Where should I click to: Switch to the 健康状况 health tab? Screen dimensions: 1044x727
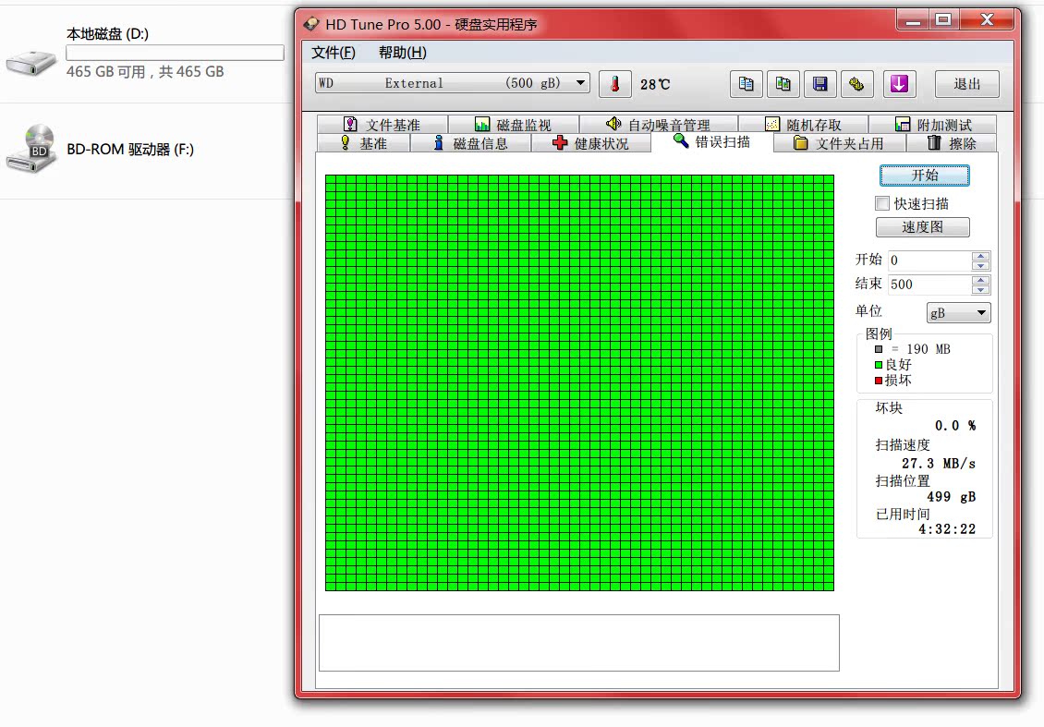pyautogui.click(x=590, y=143)
